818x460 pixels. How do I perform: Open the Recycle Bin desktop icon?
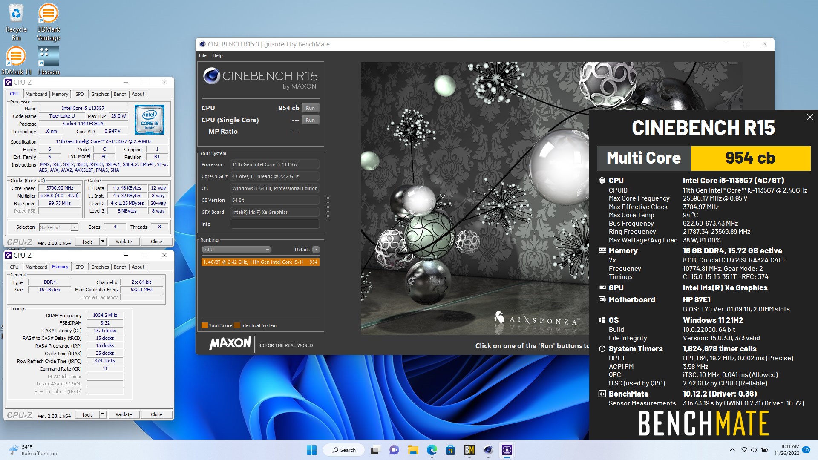pyautogui.click(x=16, y=22)
